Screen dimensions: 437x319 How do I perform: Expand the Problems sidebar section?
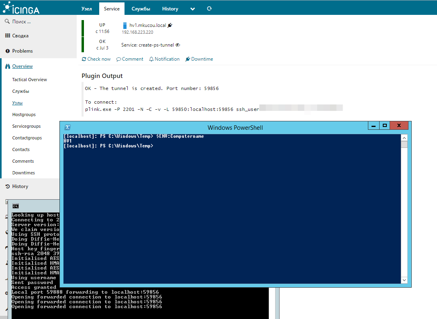click(22, 51)
